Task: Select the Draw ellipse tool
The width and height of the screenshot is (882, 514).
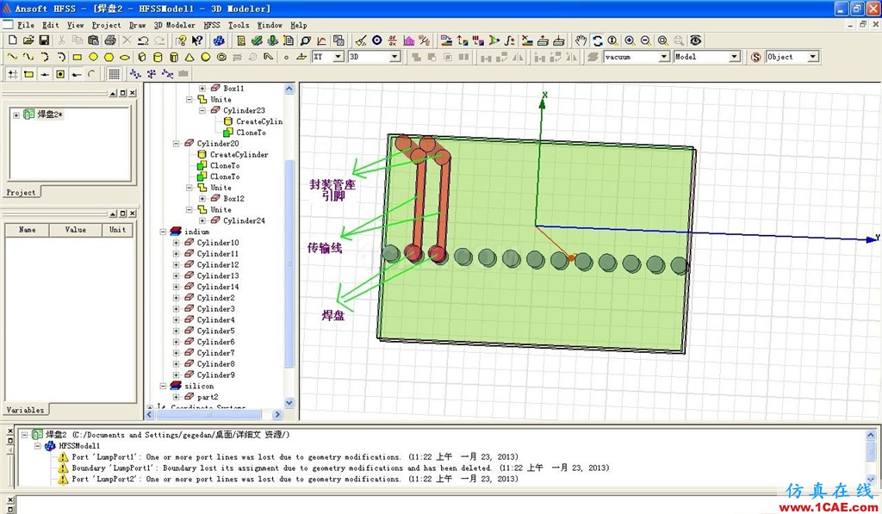Action: pyautogui.click(x=125, y=57)
